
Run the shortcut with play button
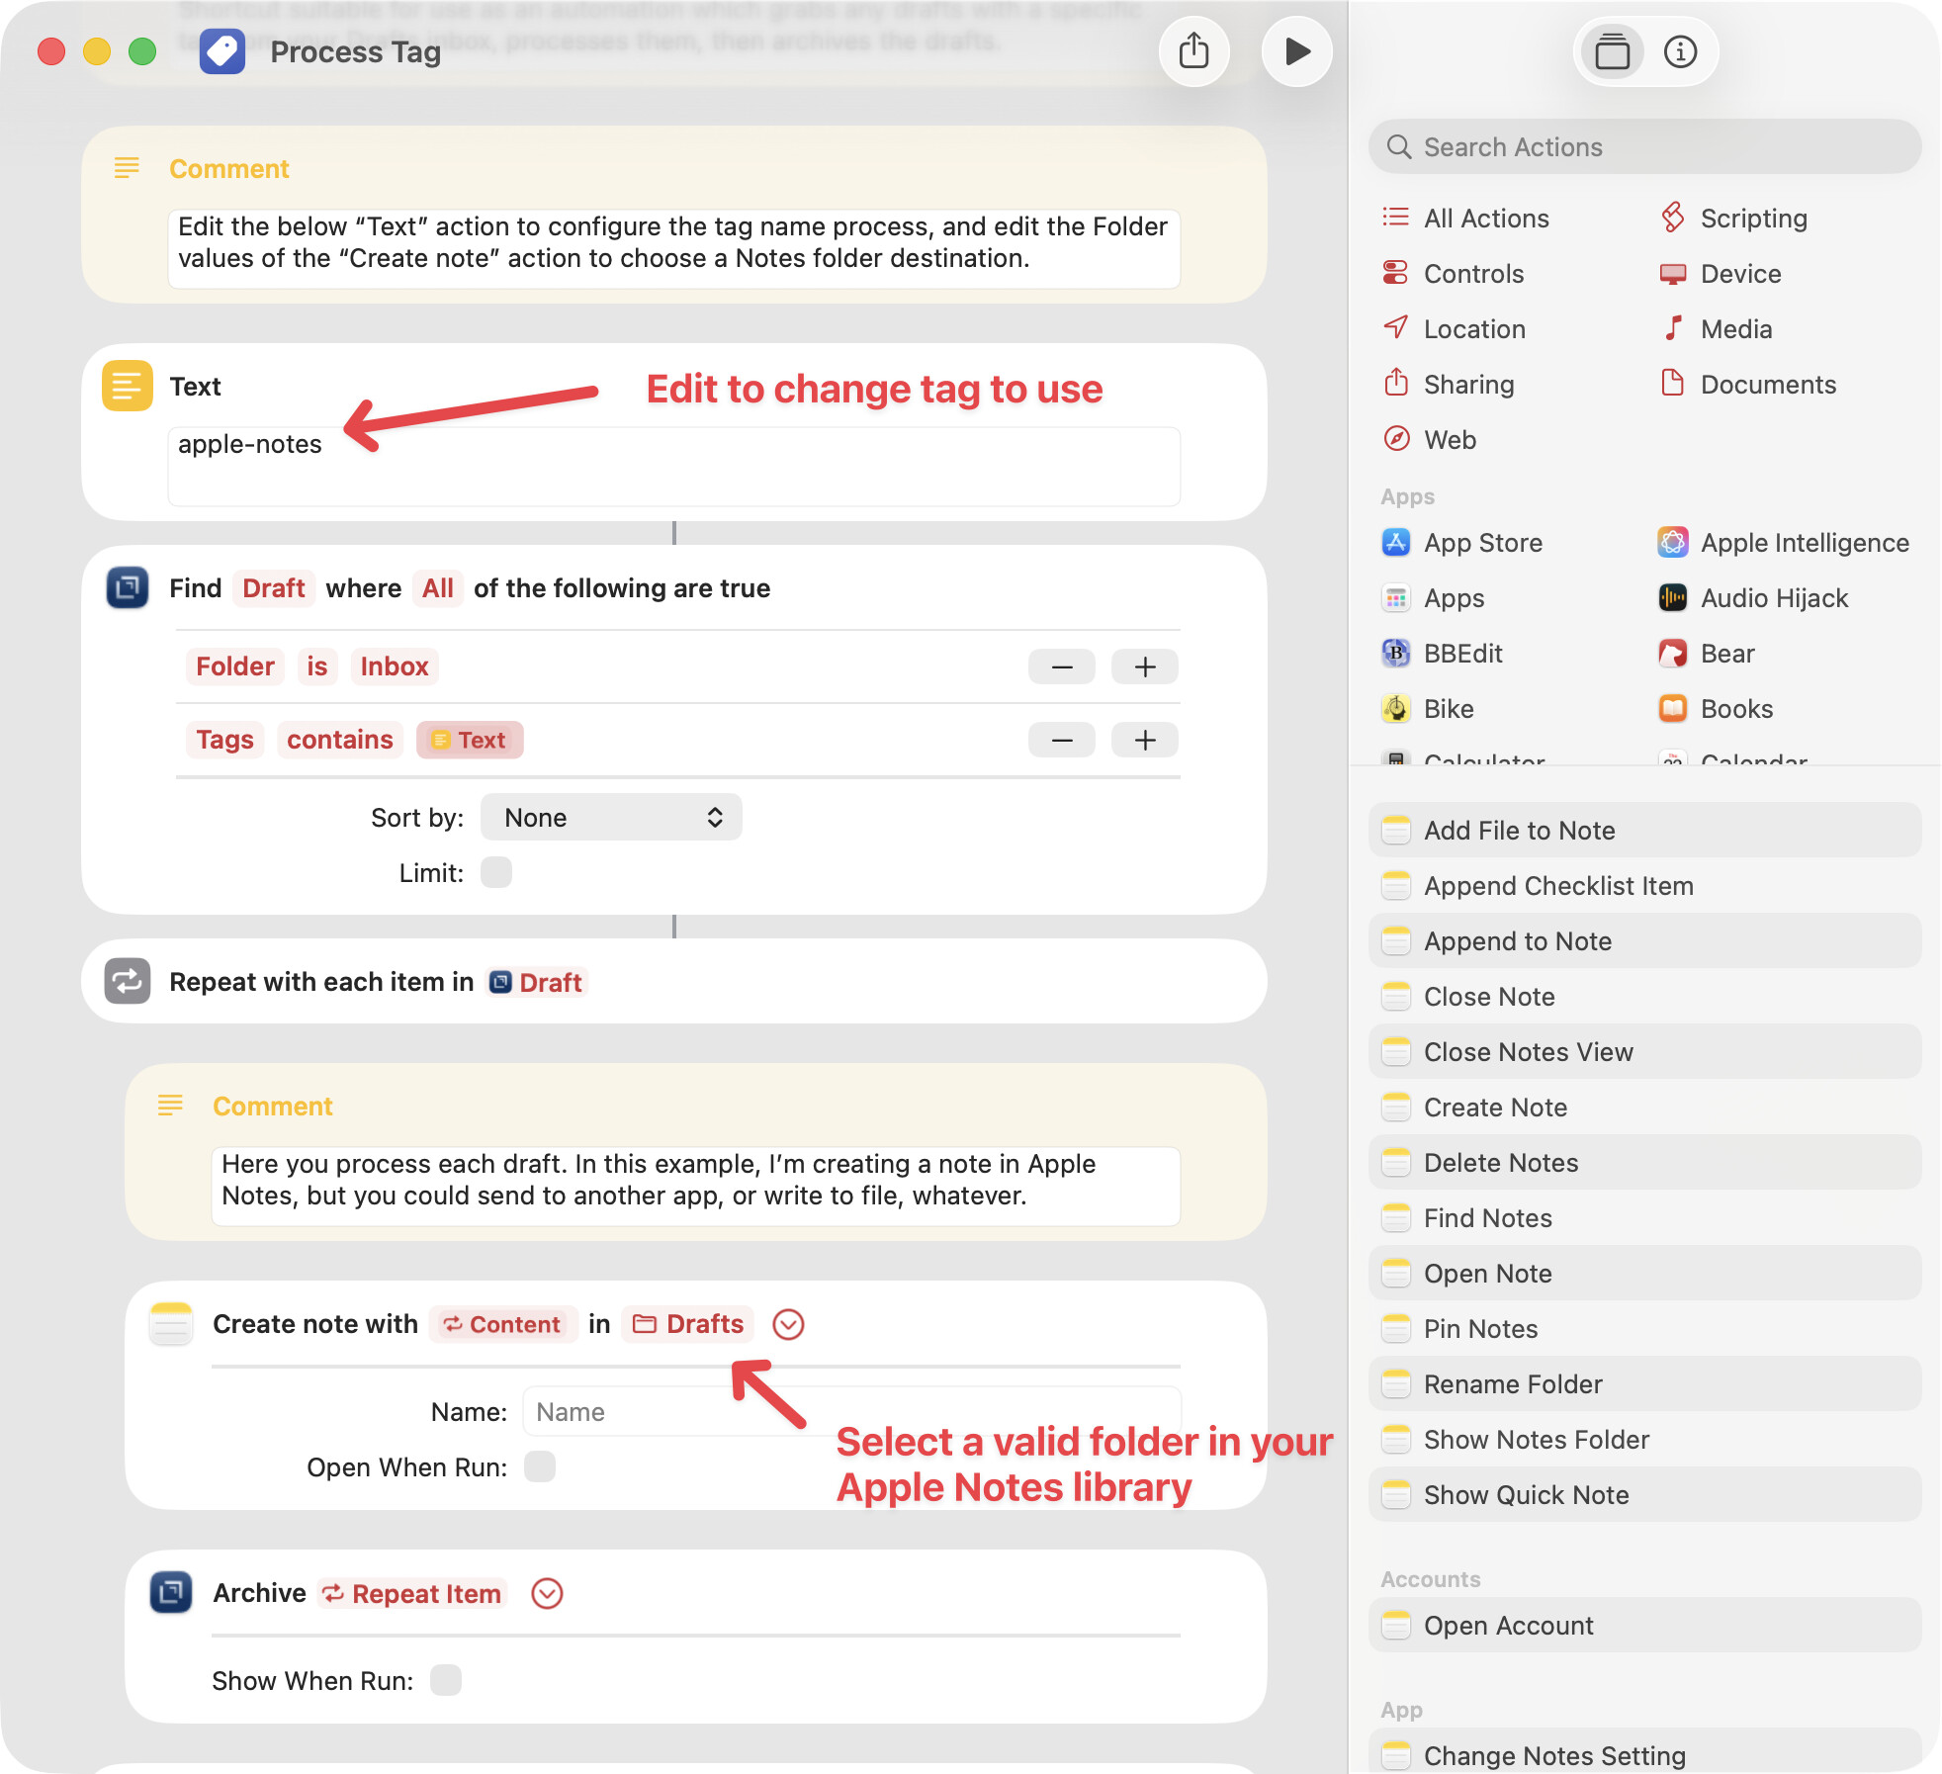(1296, 51)
